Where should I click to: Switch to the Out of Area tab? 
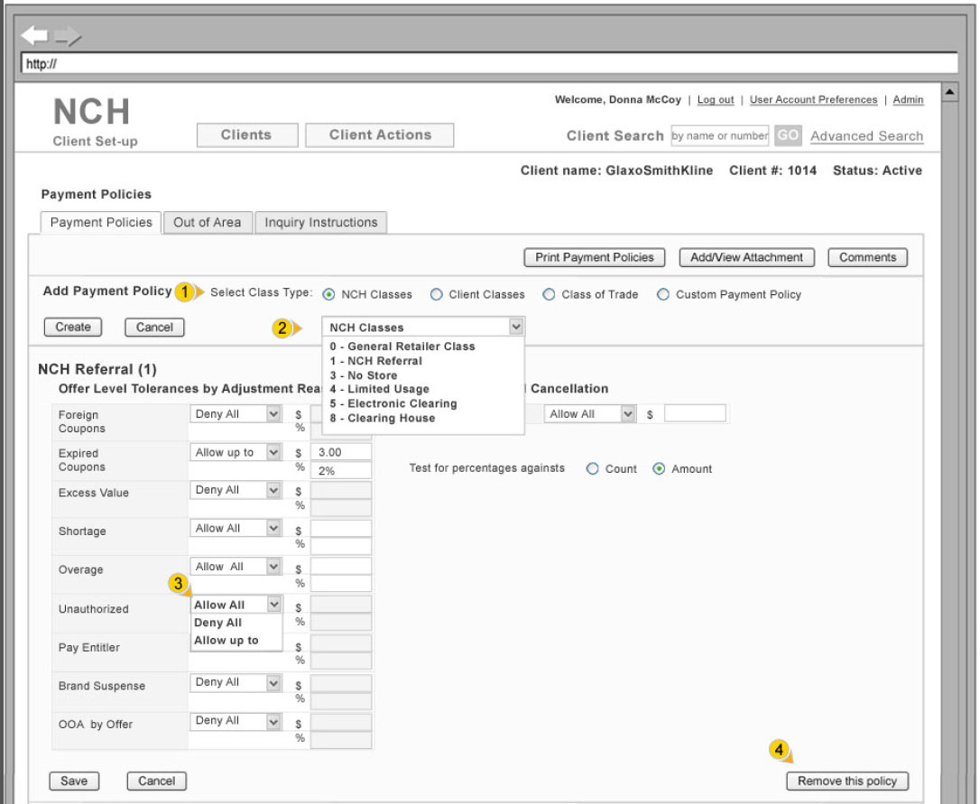click(x=208, y=222)
